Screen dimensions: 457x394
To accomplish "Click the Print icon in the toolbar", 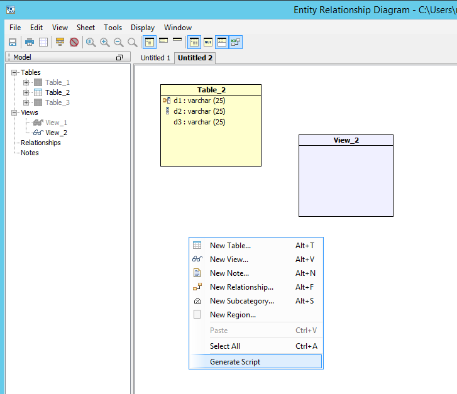I will click(29, 42).
